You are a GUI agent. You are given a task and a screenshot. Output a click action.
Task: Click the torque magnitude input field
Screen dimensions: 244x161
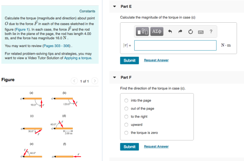pyautogui.click(x=175, y=45)
